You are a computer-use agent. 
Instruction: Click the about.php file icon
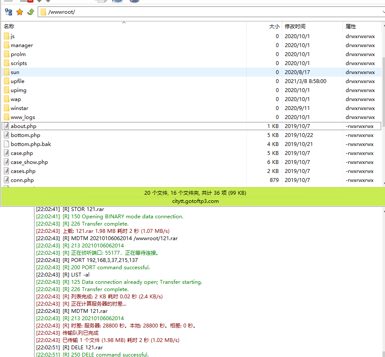pos(6,126)
